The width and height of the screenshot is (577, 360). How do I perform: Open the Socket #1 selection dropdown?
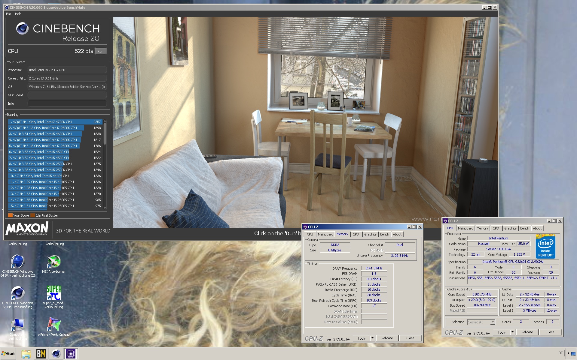[x=481, y=322]
